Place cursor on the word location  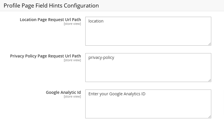[x=96, y=21]
